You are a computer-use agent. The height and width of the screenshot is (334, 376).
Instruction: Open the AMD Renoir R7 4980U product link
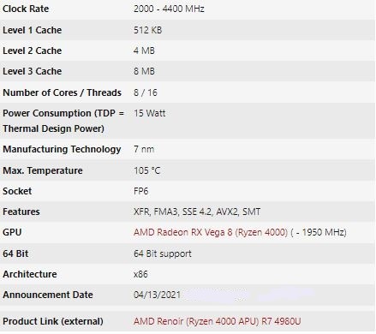(x=217, y=321)
